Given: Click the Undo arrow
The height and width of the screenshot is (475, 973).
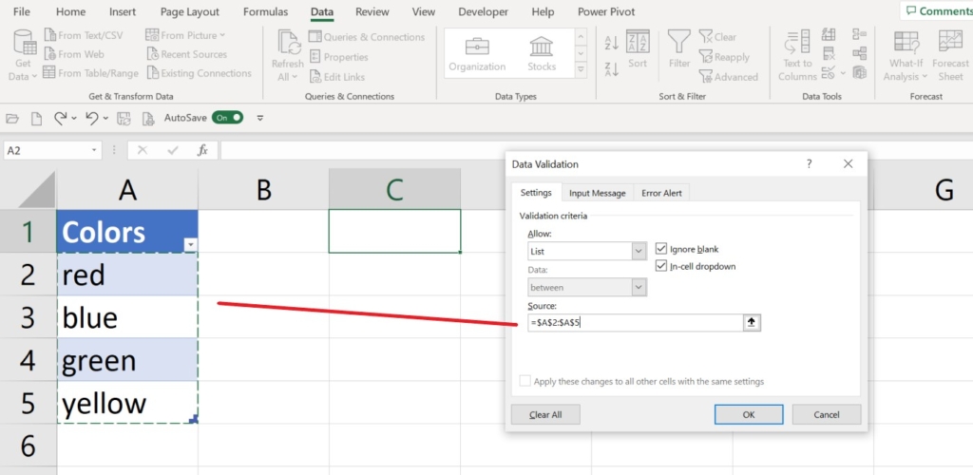Looking at the screenshot, I should (92, 118).
